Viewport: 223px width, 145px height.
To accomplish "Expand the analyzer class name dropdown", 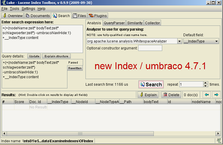I will pyautogui.click(x=180, y=41).
